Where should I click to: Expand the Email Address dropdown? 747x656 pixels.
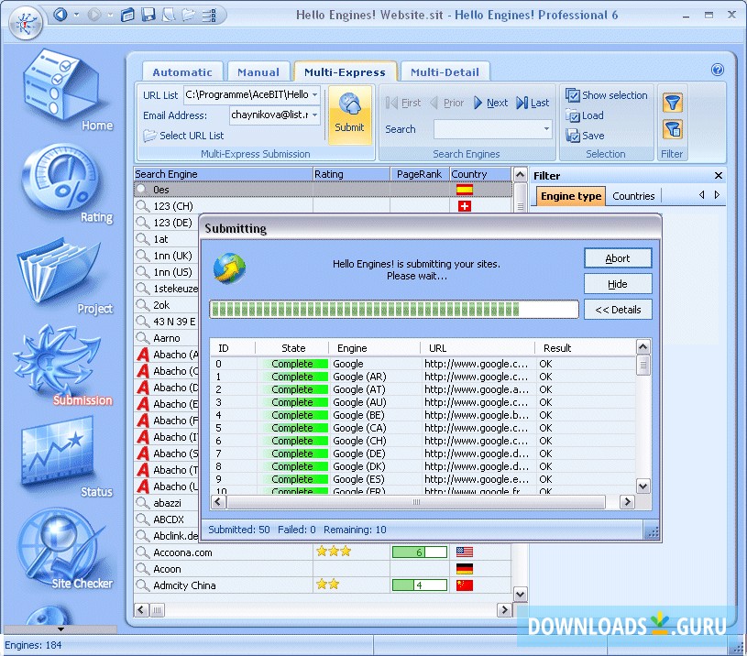[314, 115]
